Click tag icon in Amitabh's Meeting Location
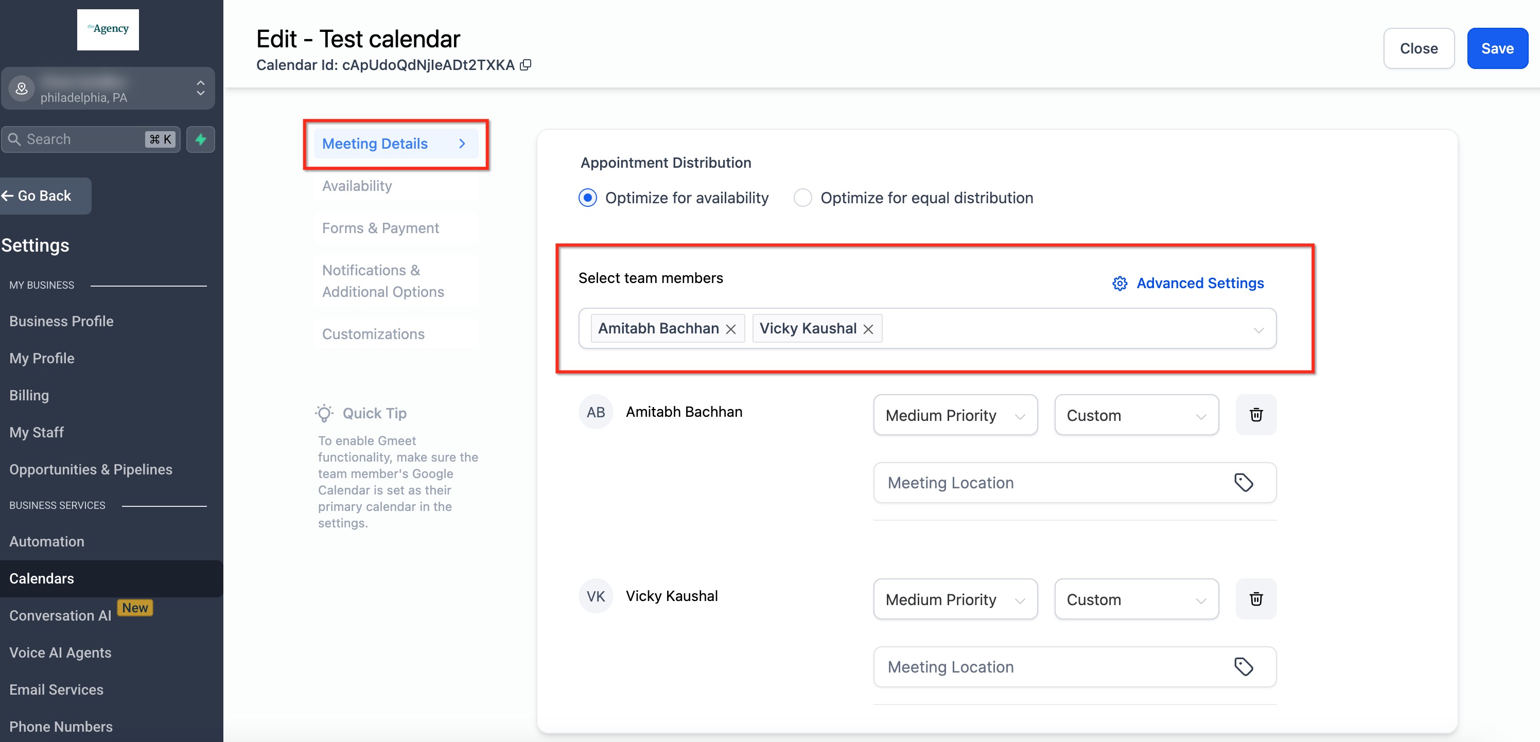The width and height of the screenshot is (1540, 742). coord(1244,483)
